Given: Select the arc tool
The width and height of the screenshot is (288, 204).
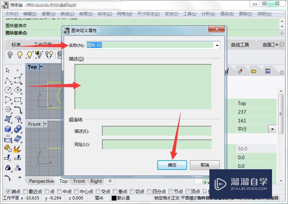Looking at the screenshot, I should [8, 100].
